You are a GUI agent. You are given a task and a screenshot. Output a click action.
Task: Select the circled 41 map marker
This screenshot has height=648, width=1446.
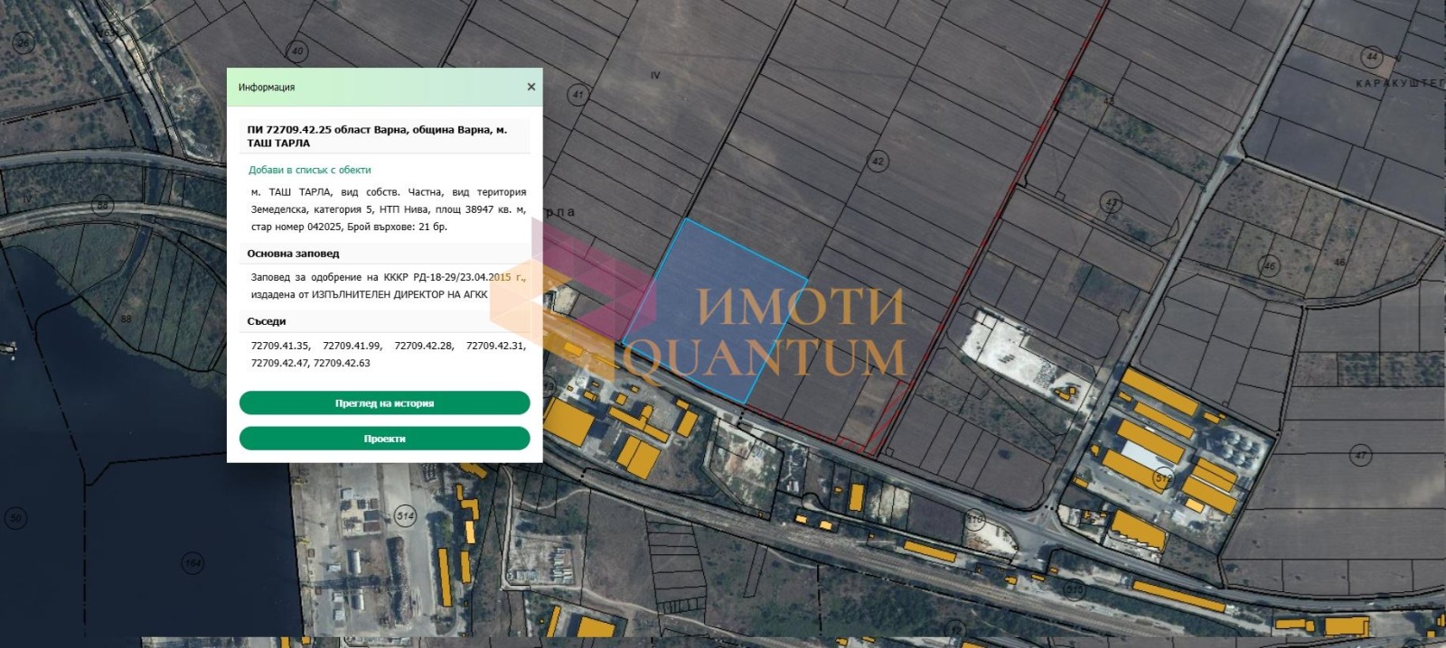(x=578, y=94)
